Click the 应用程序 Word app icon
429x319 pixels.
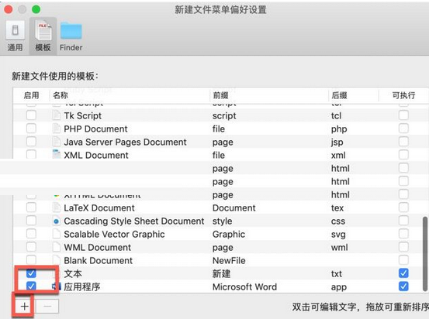[57, 286]
